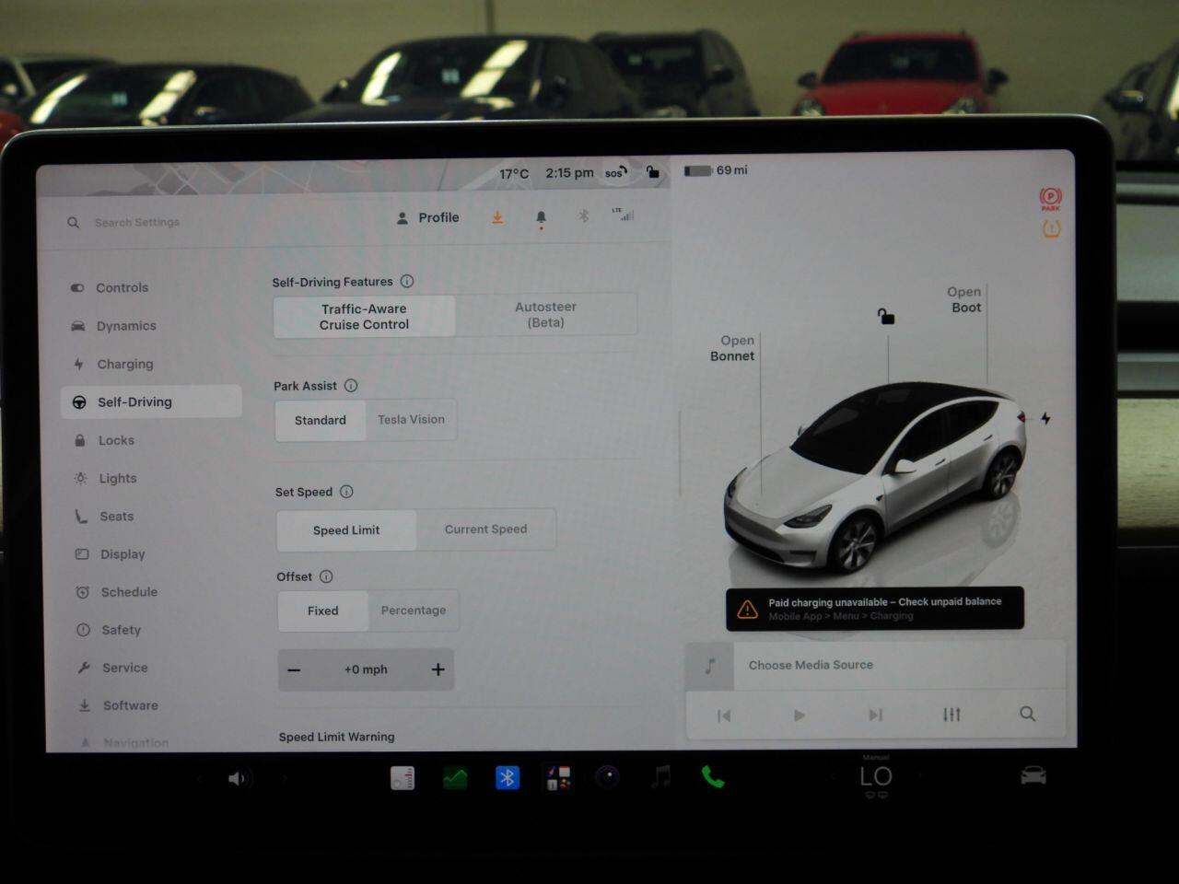Tap the volume speaker icon
This screenshot has height=884, width=1179.
click(237, 779)
